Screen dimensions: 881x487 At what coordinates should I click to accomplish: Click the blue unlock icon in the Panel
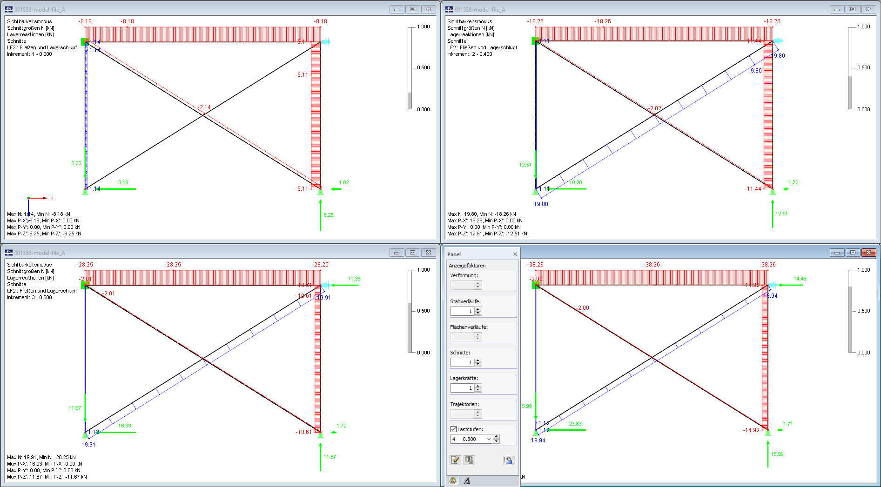click(509, 460)
